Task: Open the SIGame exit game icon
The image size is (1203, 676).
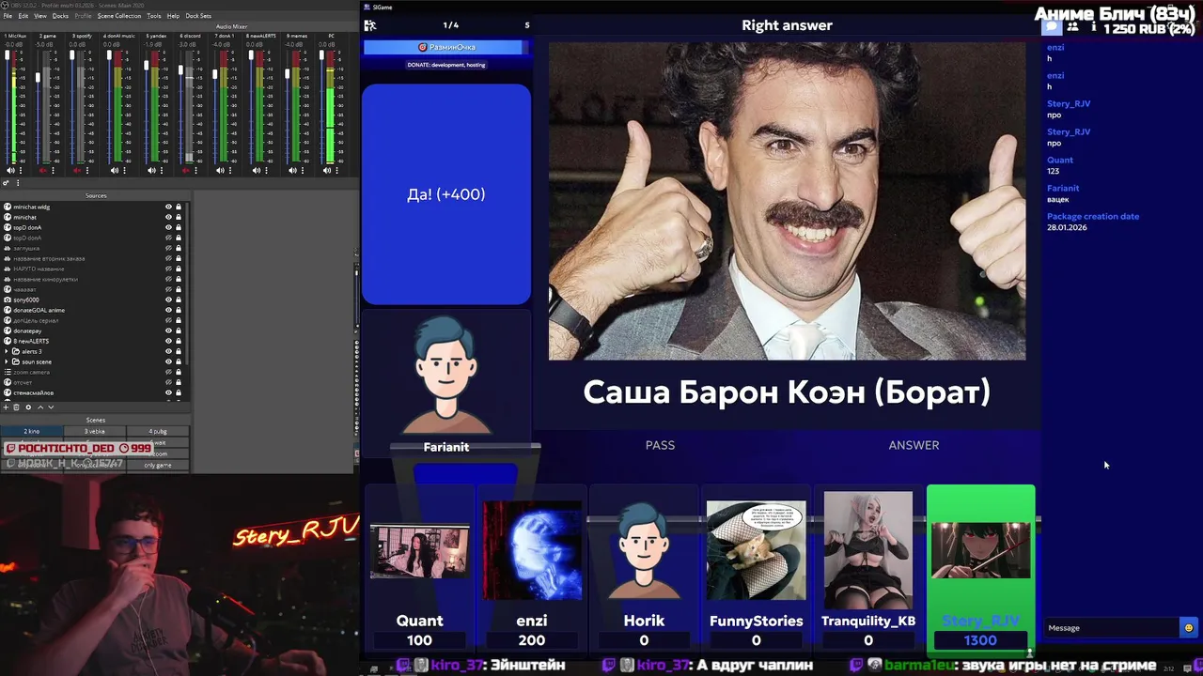Action: pyautogui.click(x=370, y=25)
